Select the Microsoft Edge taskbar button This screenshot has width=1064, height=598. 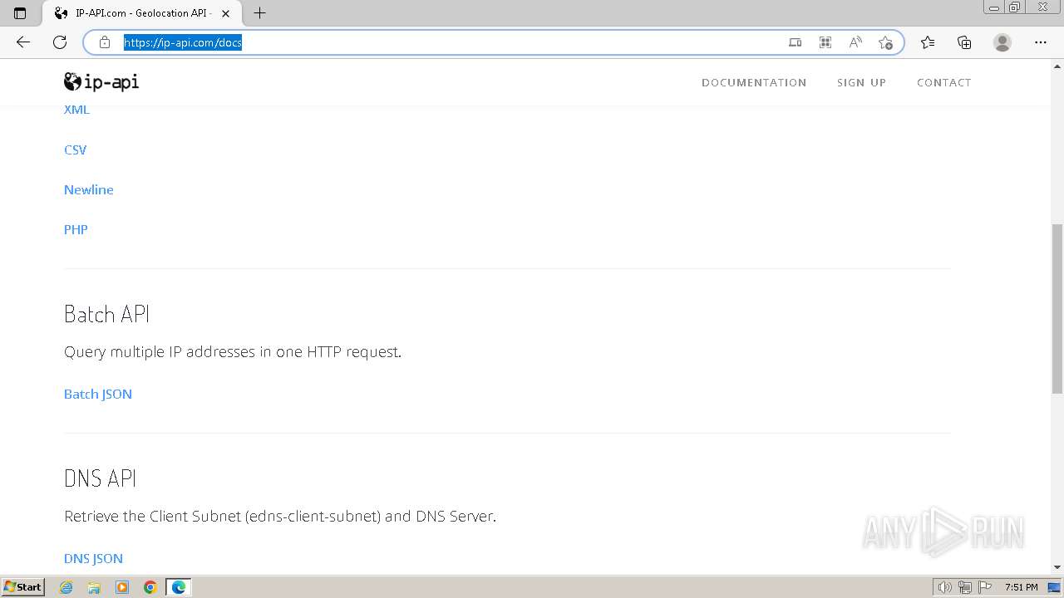coord(179,587)
